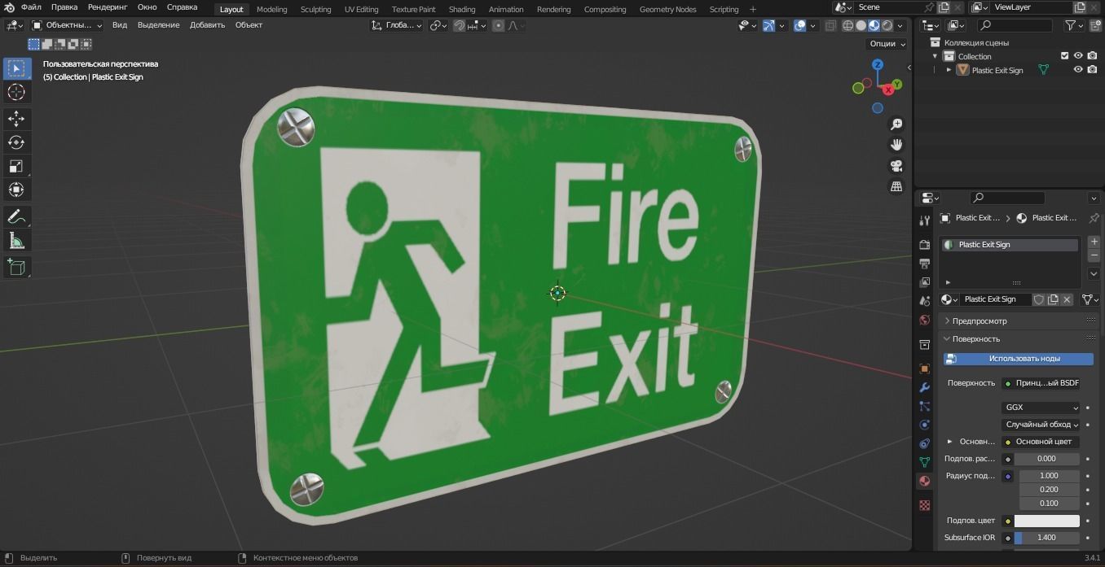
Task: Switch to the Shading workspace tab
Action: point(462,9)
